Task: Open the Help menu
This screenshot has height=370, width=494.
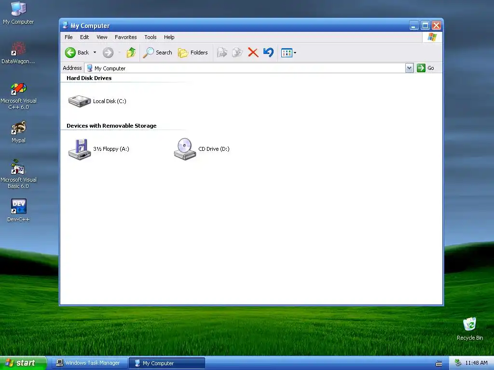Action: pos(169,37)
